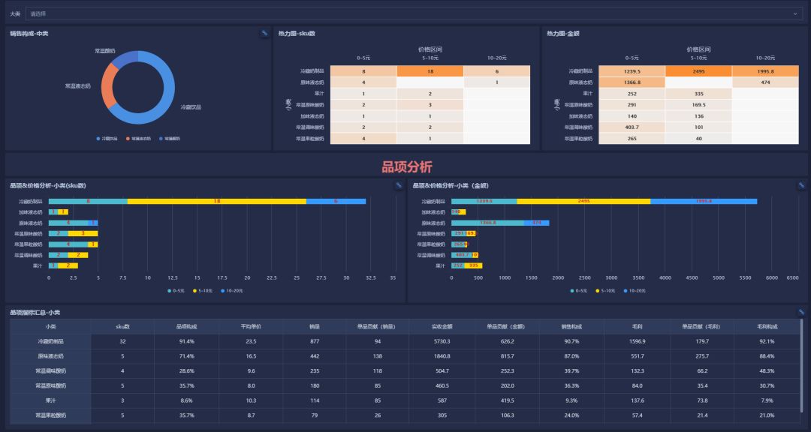
Task: Click the 品项构成 table column header
Action: (x=186, y=326)
